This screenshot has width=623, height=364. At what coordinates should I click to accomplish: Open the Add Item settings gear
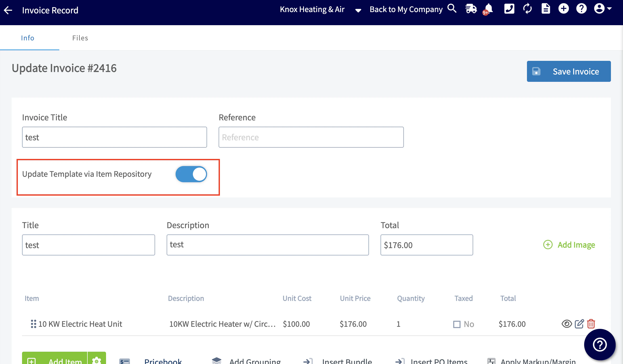(x=97, y=358)
